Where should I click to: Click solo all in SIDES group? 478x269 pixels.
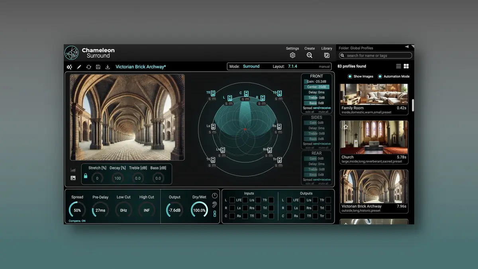pyautogui.click(x=310, y=148)
